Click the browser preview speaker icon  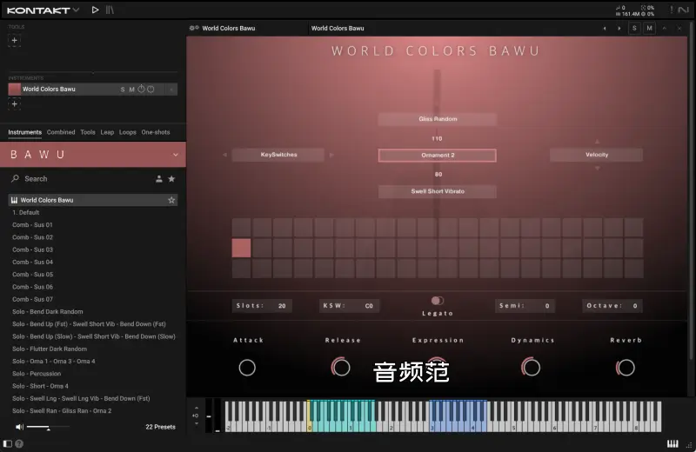click(19, 427)
